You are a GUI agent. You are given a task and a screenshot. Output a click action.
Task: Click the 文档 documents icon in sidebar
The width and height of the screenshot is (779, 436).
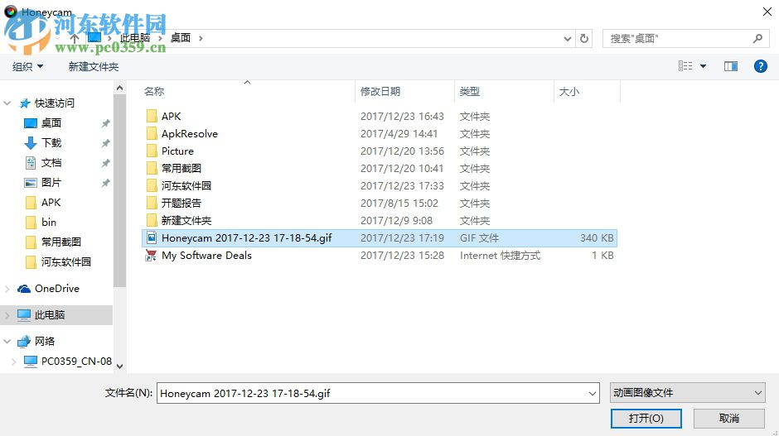pyautogui.click(x=31, y=163)
